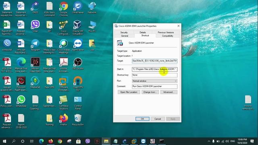The width and height of the screenshot is (258, 145).
Task: Switch to the Security tab
Action: tap(124, 32)
